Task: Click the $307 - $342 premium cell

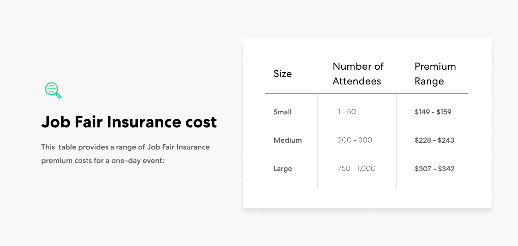Action: (x=434, y=169)
